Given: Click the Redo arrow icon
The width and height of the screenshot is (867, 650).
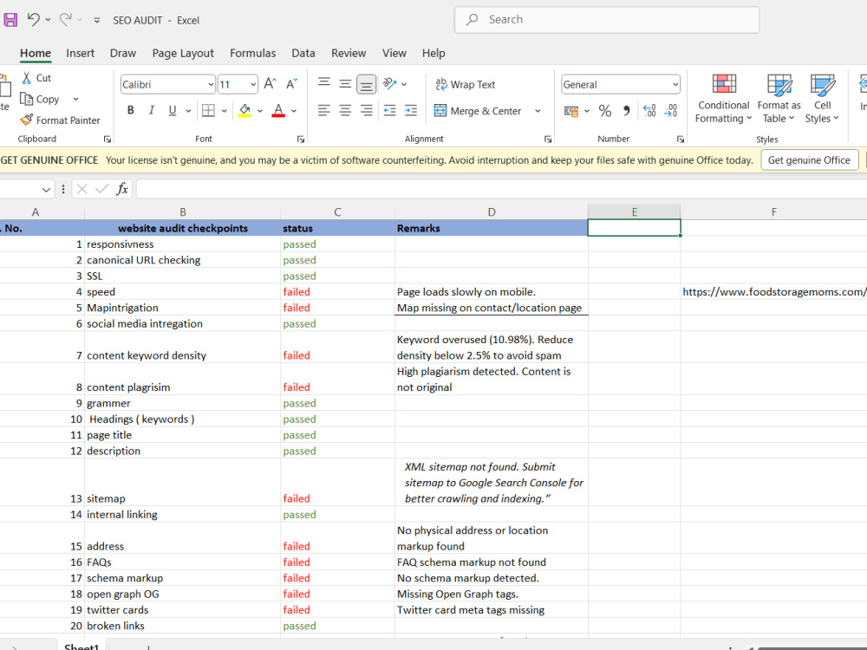Looking at the screenshot, I should point(65,20).
